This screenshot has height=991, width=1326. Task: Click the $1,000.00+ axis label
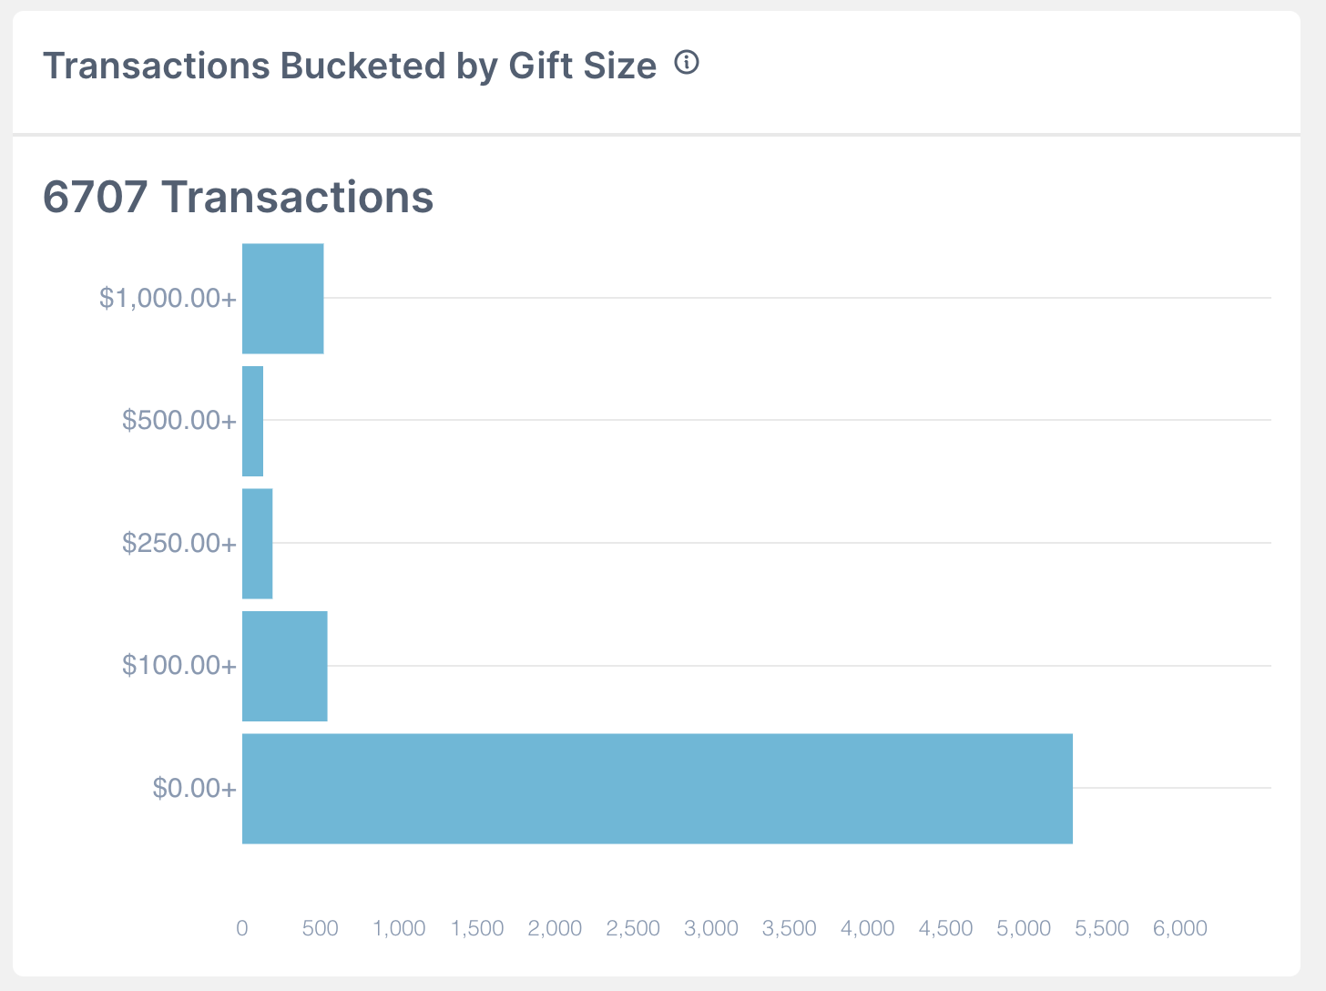pos(168,298)
